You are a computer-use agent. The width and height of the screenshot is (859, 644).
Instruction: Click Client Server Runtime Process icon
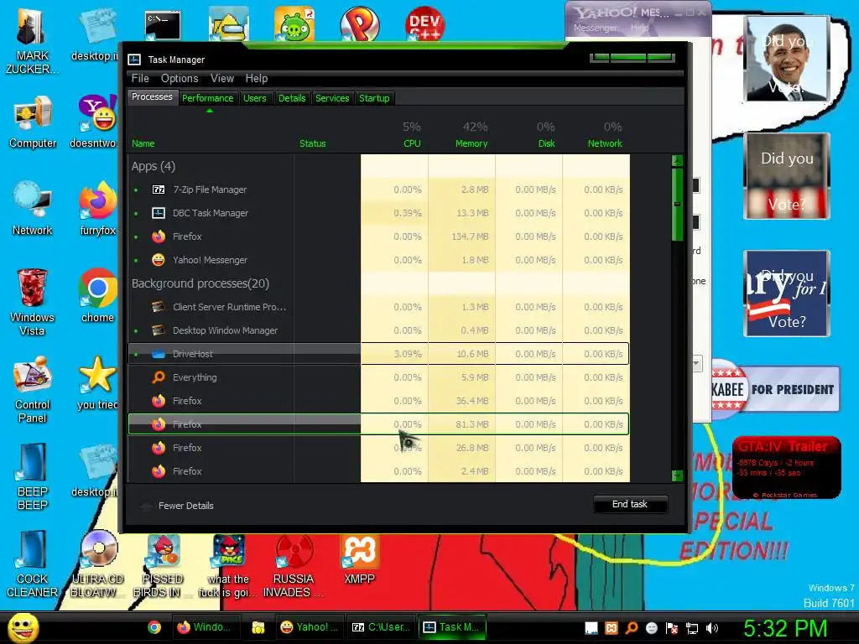159,307
